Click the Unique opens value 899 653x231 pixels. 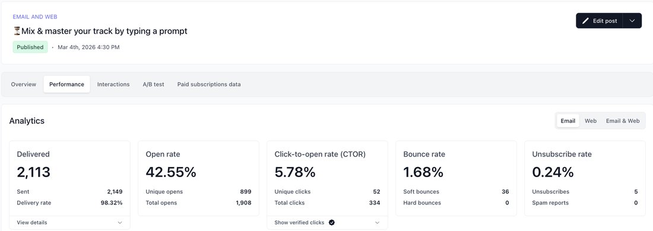(x=246, y=192)
